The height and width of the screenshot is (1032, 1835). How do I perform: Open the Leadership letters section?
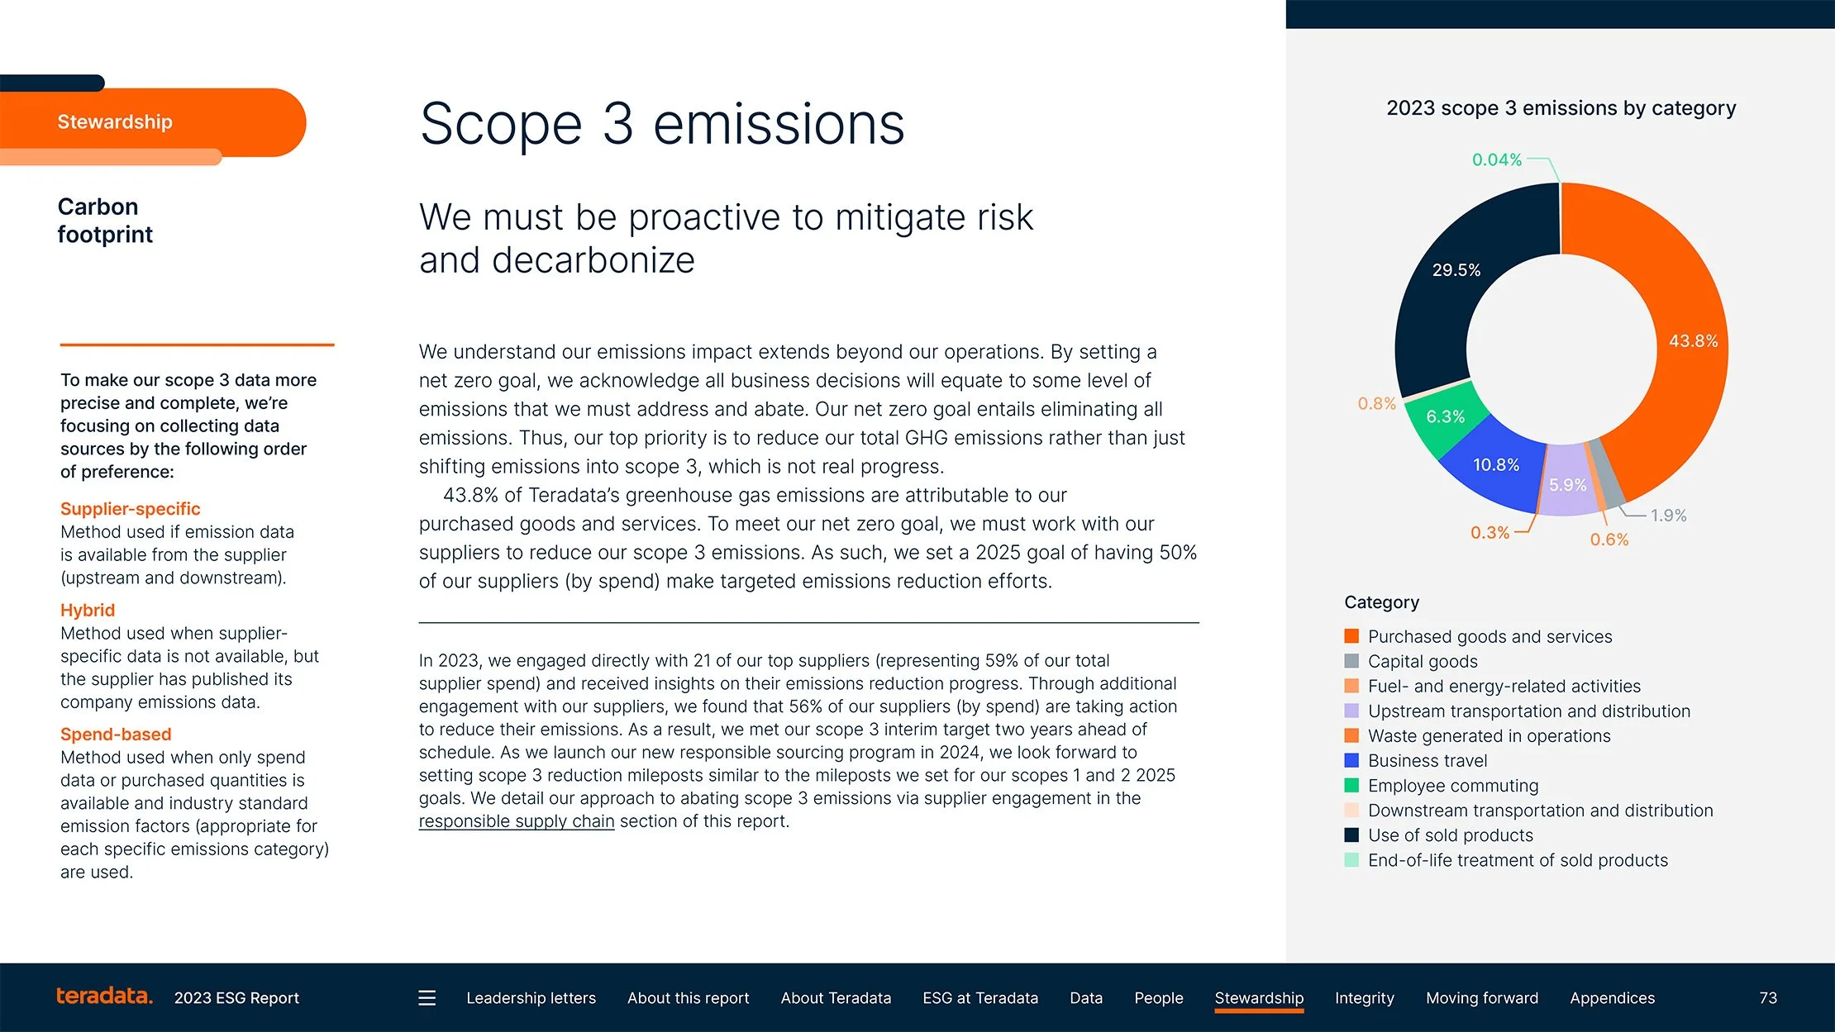531,998
